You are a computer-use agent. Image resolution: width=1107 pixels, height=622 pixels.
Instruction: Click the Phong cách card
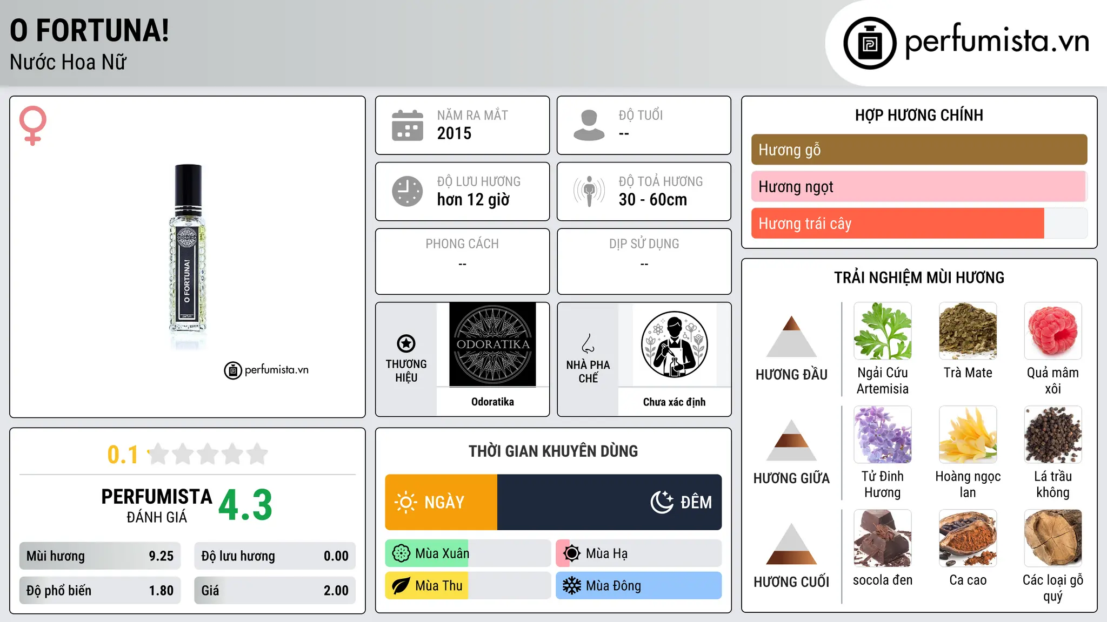coord(462,261)
